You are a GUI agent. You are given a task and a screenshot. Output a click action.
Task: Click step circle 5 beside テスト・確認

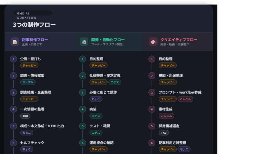pos(83,126)
